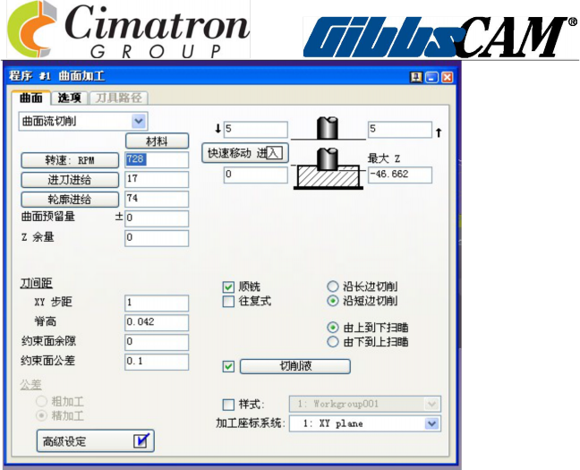
Task: Click the 轮廓进给 field showing 74
Action: (157, 199)
